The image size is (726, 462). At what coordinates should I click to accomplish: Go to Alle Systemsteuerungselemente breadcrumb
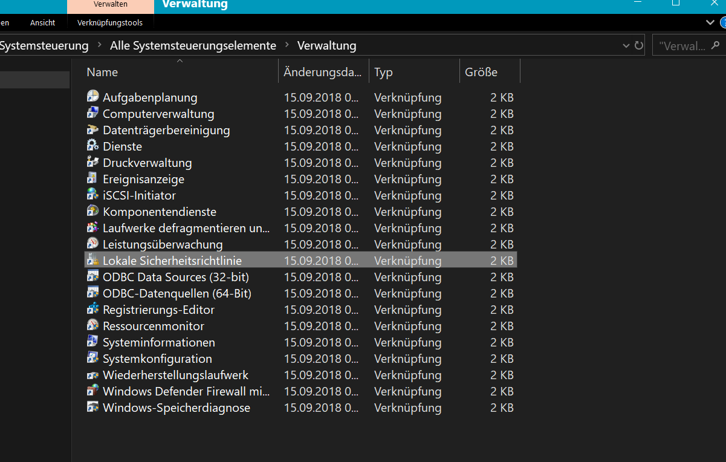193,46
